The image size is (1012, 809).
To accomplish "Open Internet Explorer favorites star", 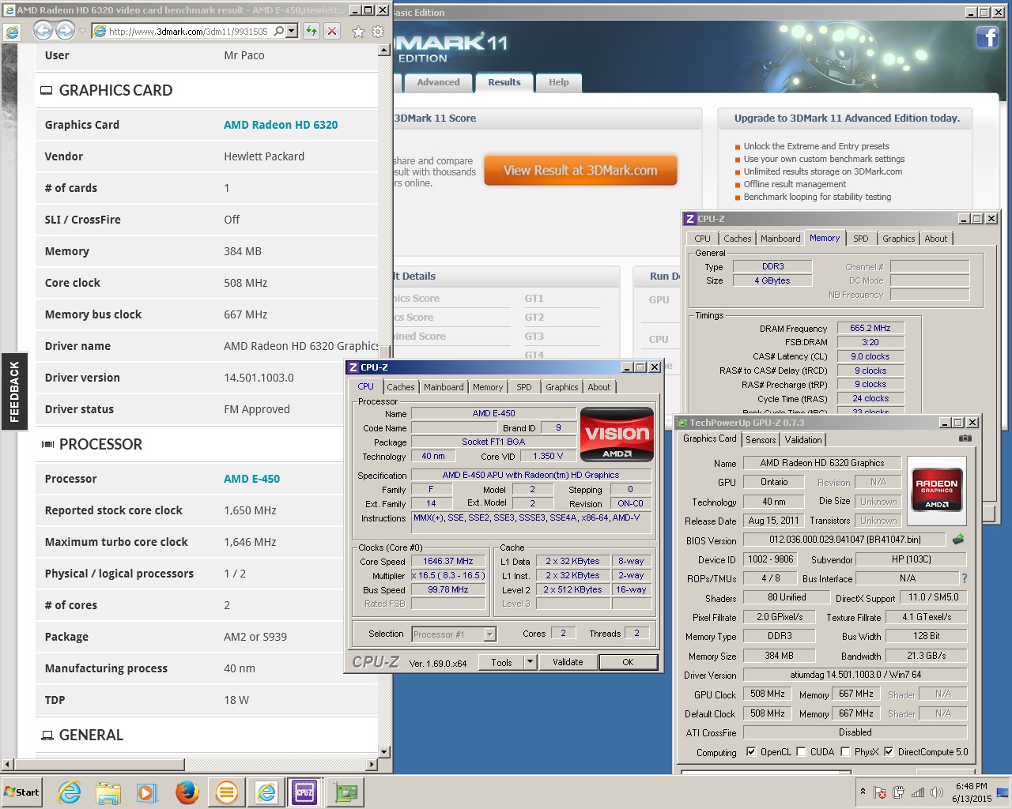I will coord(358,32).
